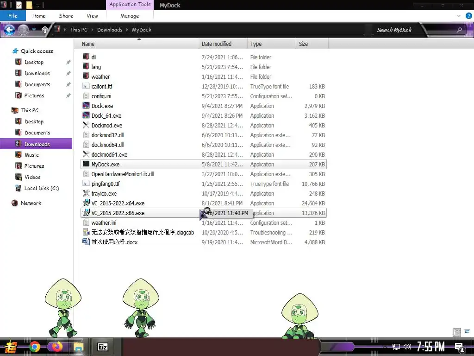Open the volume speaker tray icon
Image resolution: width=474 pixels, height=356 pixels.
point(407,347)
